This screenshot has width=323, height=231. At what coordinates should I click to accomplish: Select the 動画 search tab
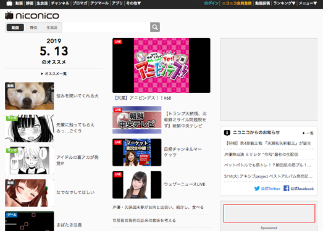point(15,27)
